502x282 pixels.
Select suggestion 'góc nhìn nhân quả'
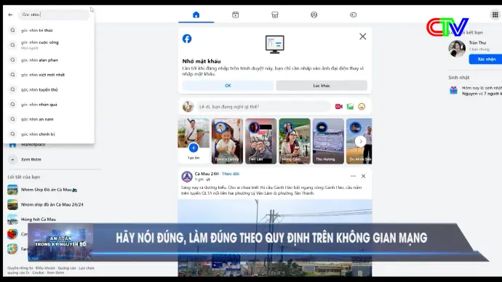point(49,105)
